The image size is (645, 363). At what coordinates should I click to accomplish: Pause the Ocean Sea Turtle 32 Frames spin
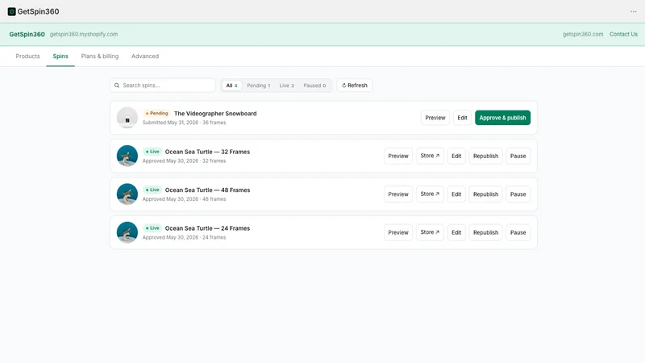[518, 156]
